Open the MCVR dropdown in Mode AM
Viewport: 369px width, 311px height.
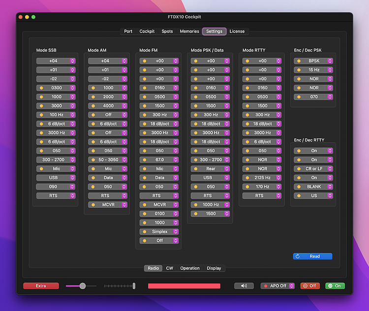click(x=107, y=205)
